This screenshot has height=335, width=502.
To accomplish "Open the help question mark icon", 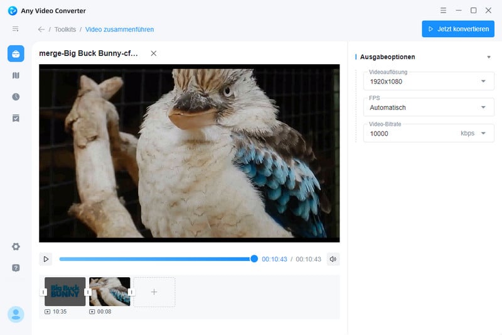I will [16, 268].
